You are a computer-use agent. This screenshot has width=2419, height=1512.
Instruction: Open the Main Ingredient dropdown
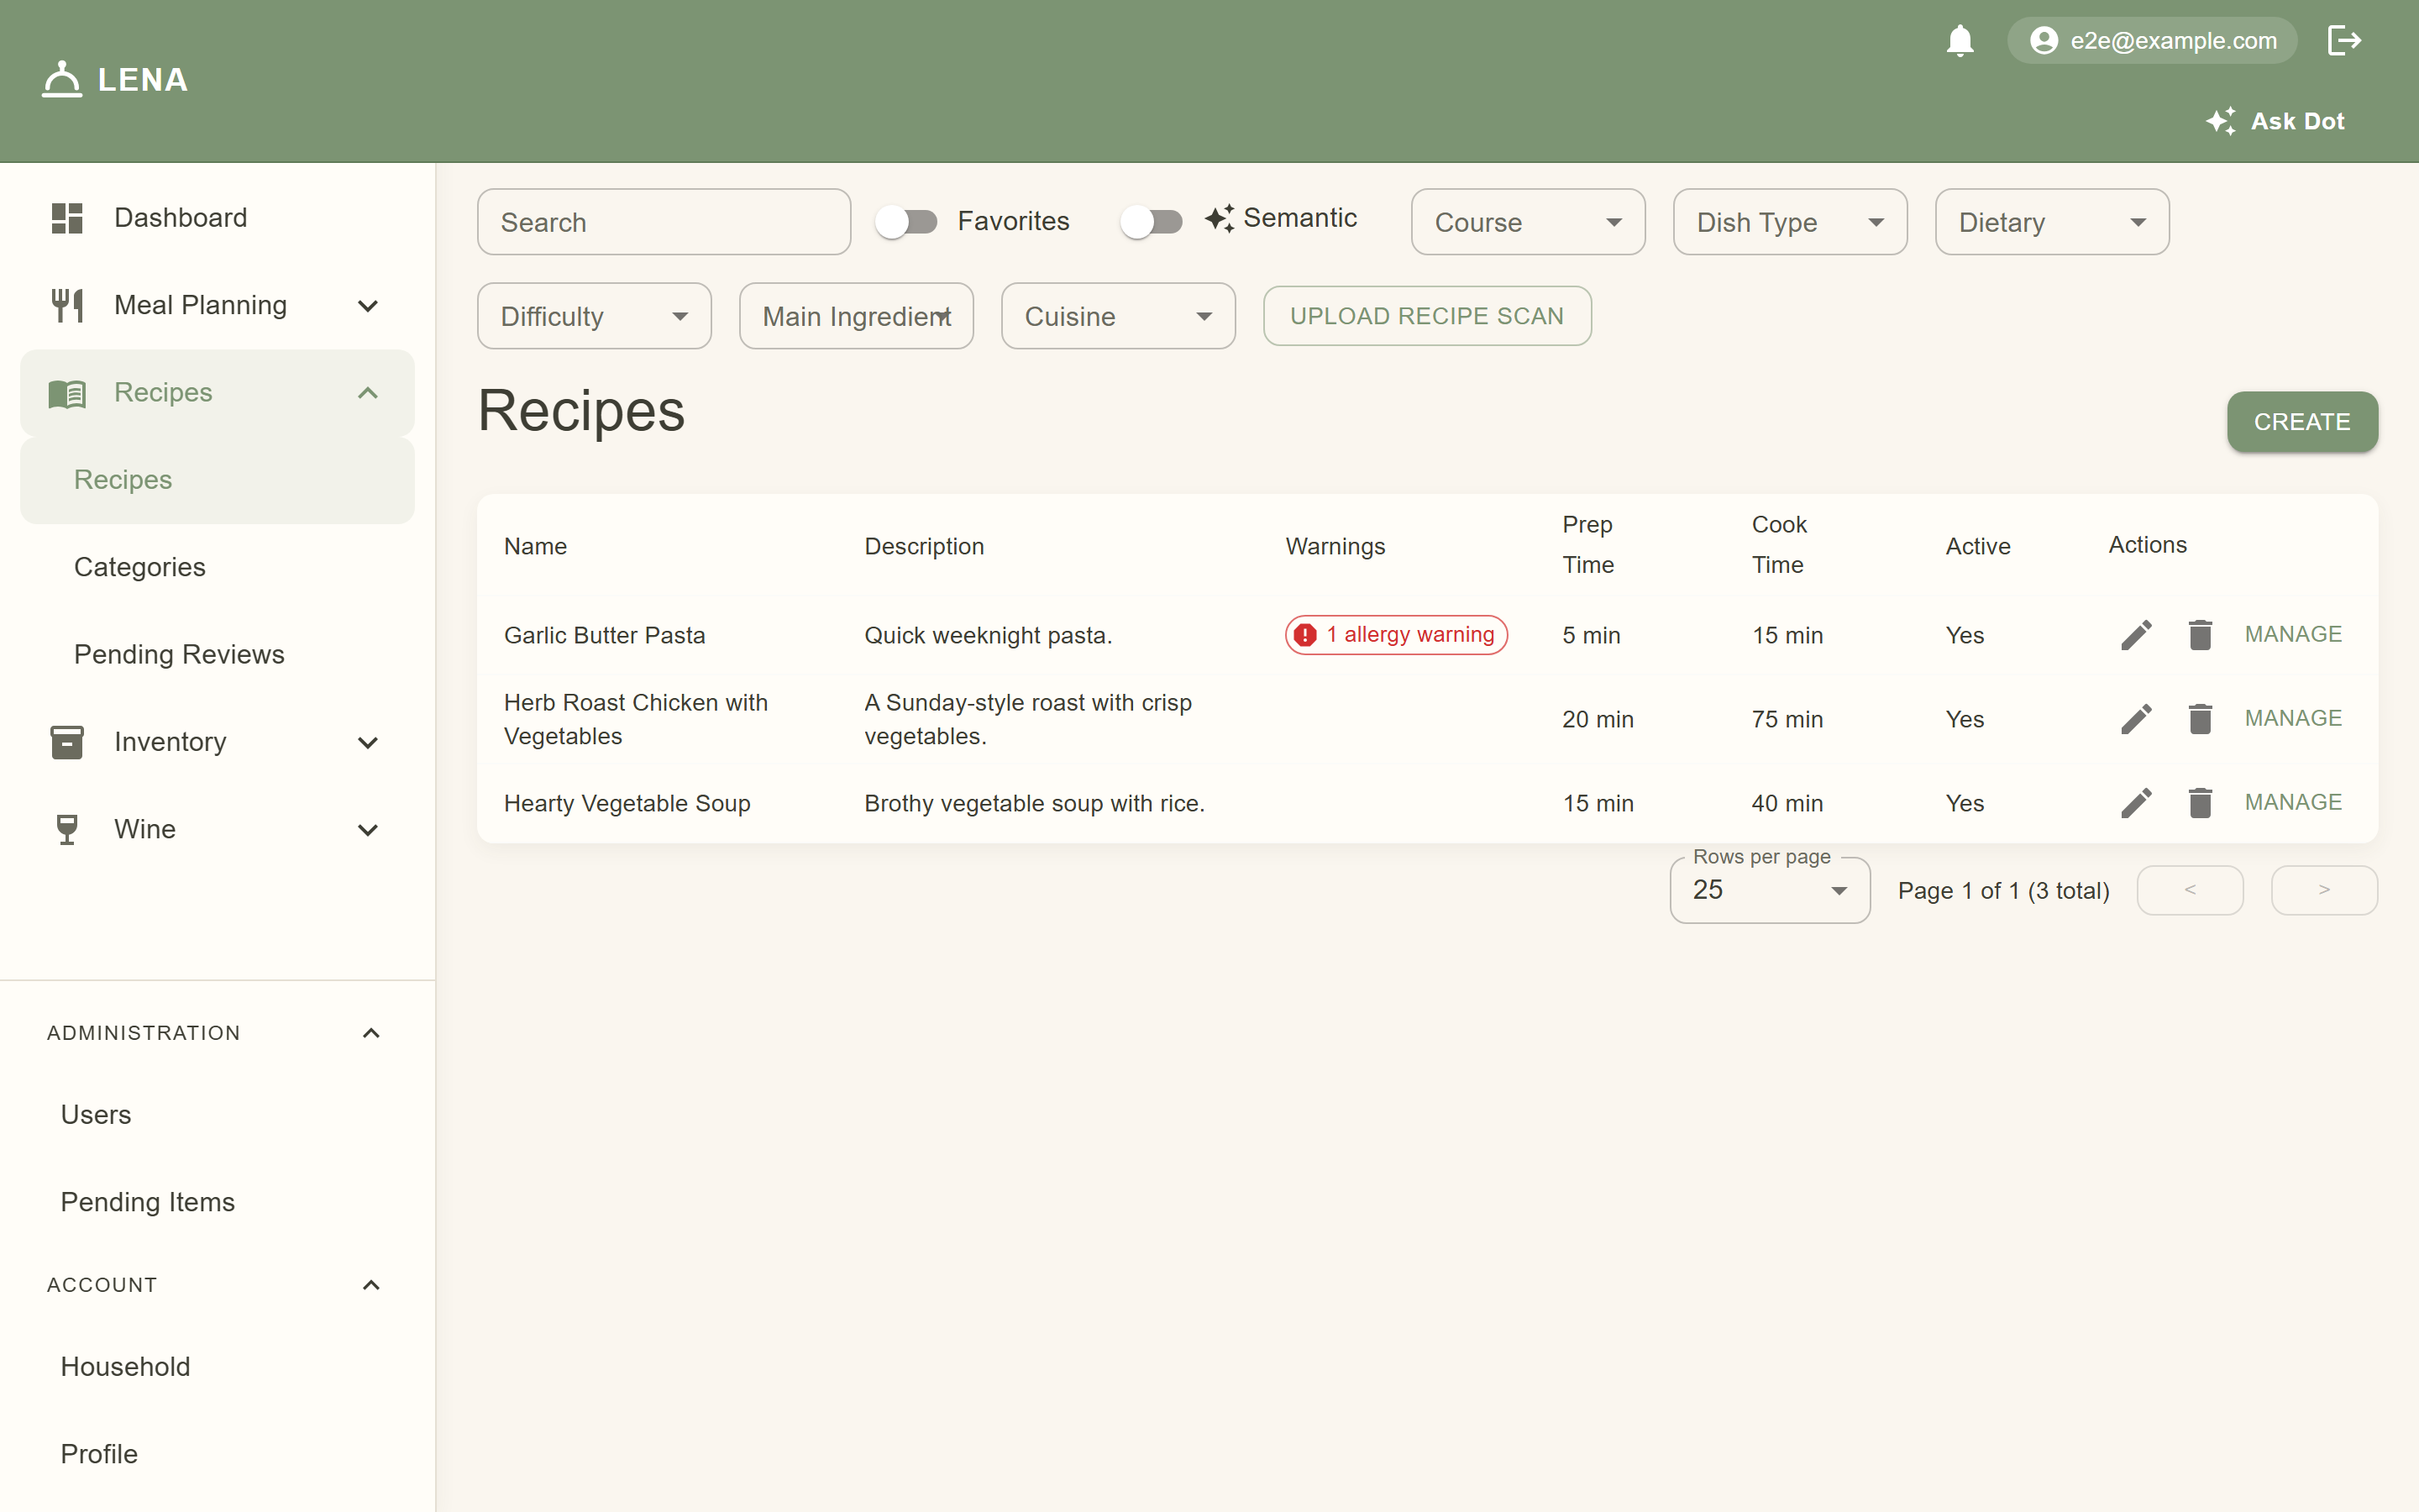click(x=856, y=316)
